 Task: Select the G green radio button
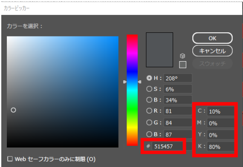(x=149, y=122)
